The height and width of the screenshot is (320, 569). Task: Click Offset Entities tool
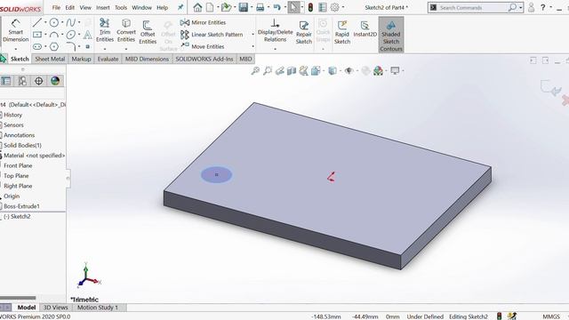(x=148, y=32)
